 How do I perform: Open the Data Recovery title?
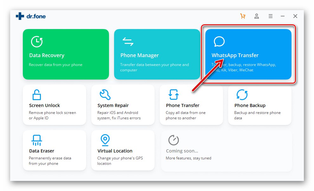[x=47, y=55]
